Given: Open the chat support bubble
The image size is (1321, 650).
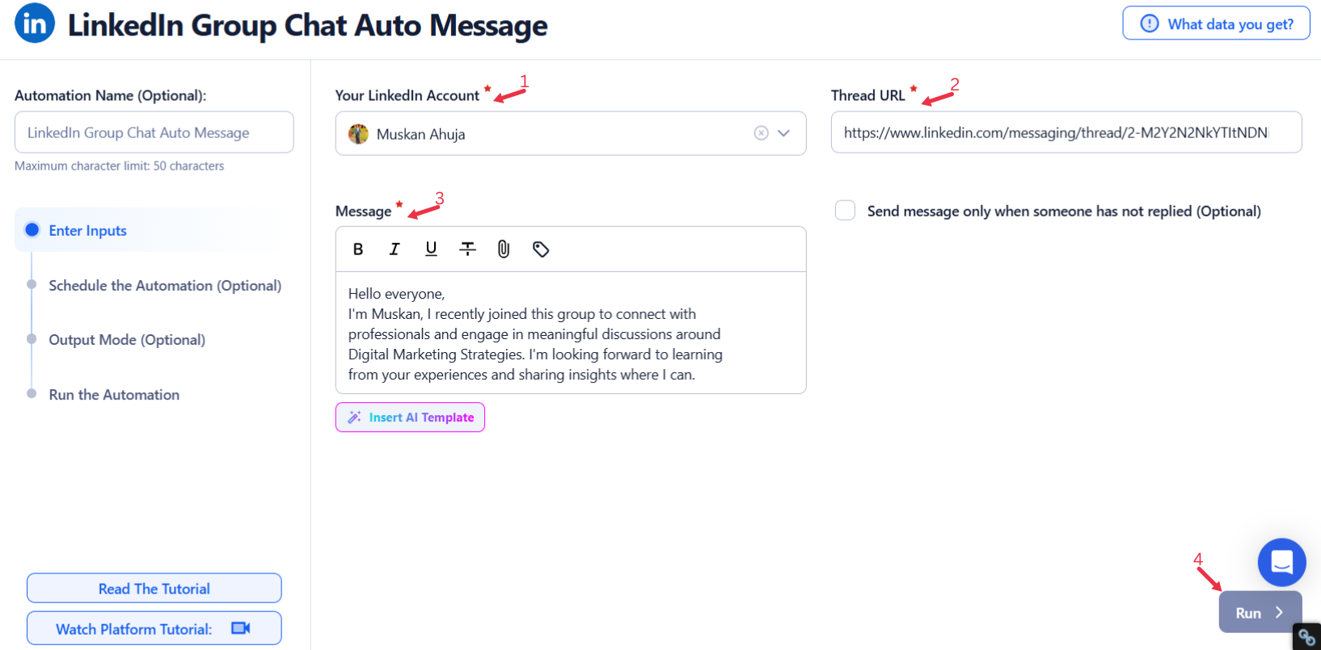Looking at the screenshot, I should click(1281, 562).
